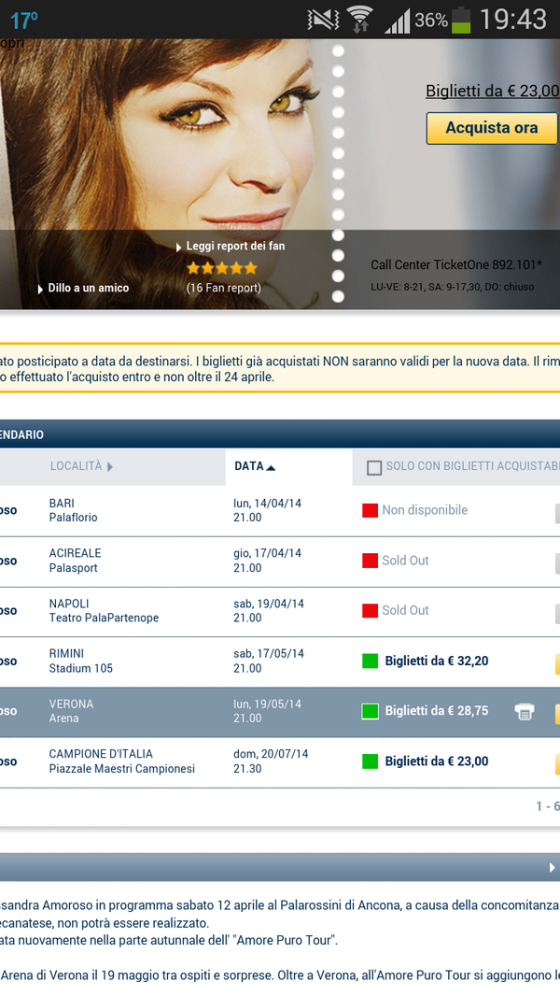The height and width of the screenshot is (996, 560).
Task: Click the date lun, 14/04/14
Action: (x=267, y=503)
